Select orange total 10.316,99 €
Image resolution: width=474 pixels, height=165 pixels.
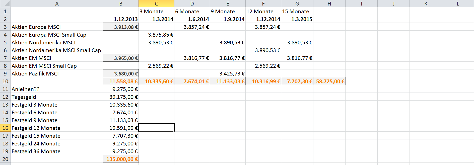click(x=263, y=81)
